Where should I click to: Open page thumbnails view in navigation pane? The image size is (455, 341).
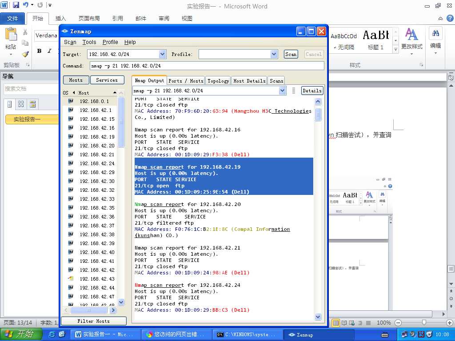21,104
